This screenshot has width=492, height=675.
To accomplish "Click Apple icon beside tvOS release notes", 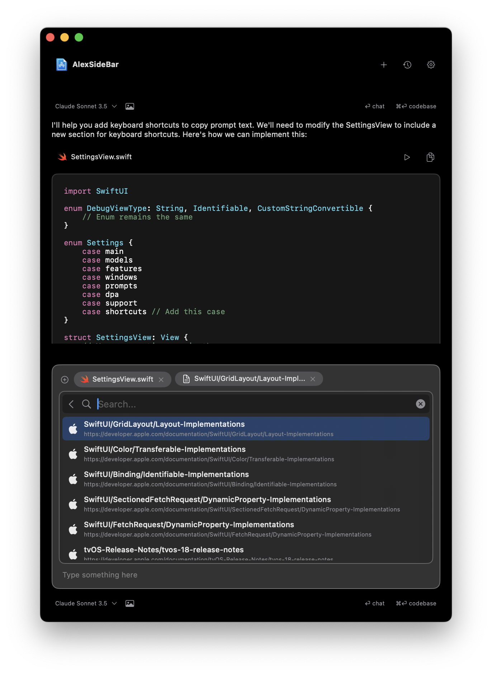I will tap(73, 554).
